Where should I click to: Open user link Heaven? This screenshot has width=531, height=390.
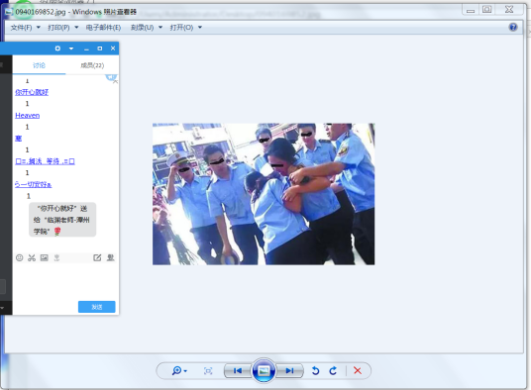pyautogui.click(x=27, y=116)
